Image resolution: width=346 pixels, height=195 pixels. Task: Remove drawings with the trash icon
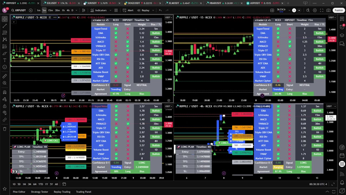[x=5, y=129]
